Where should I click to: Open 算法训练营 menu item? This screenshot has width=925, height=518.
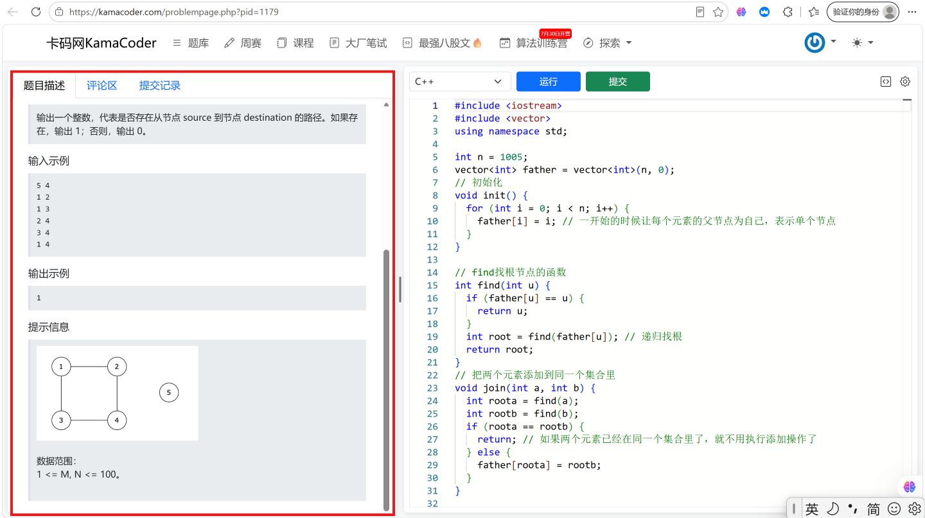tap(533, 43)
